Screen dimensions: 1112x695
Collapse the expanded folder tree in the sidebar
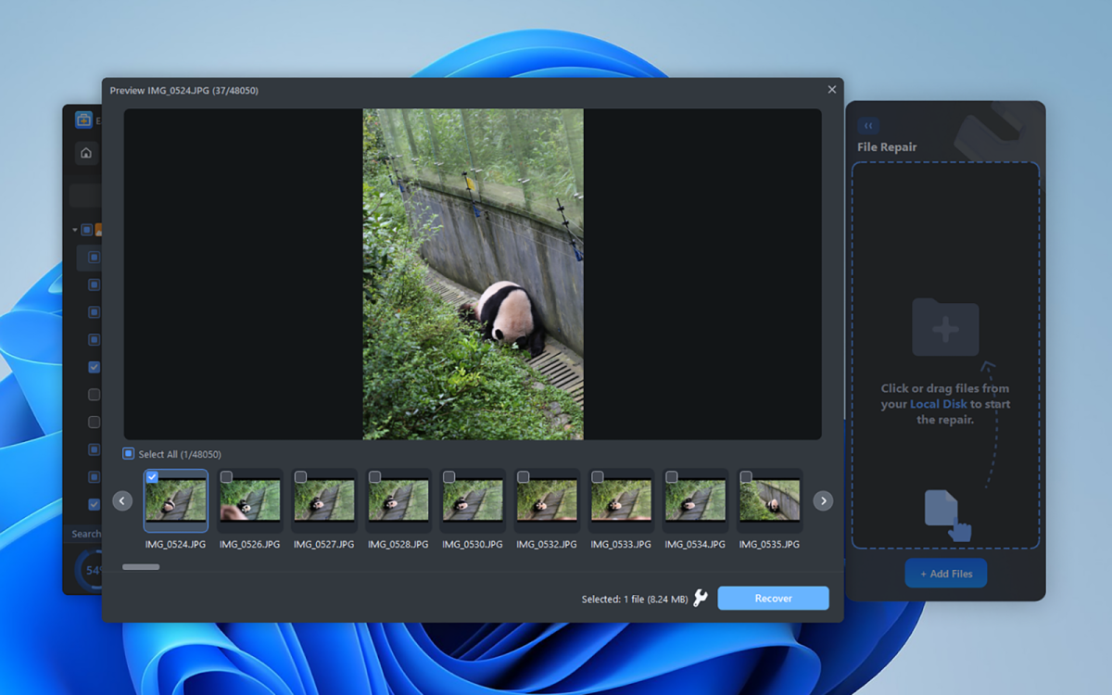(x=74, y=229)
